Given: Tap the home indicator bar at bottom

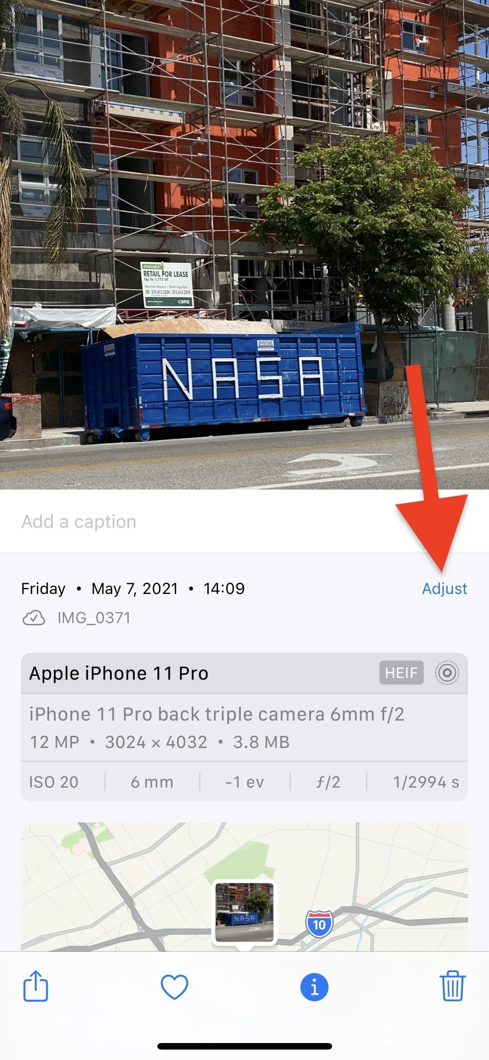Looking at the screenshot, I should coord(244,1046).
